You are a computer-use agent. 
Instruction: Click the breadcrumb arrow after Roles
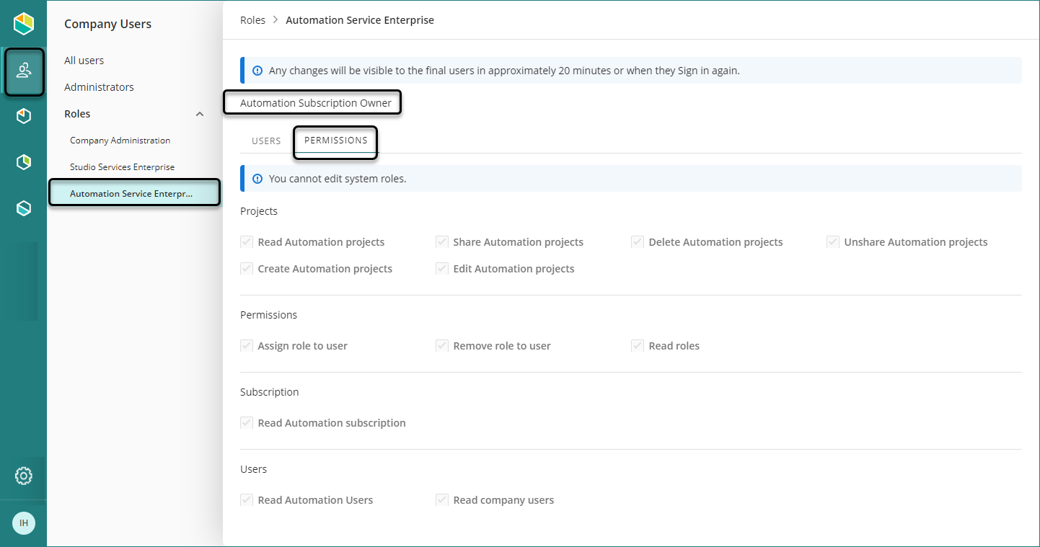click(276, 20)
